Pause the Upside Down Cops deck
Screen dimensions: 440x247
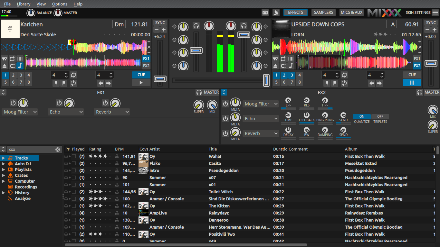[412, 83]
